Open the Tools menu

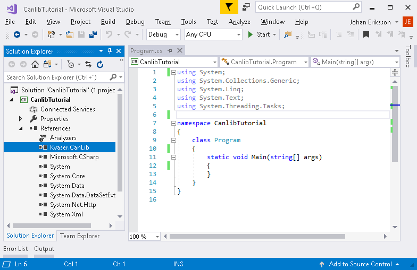pyautogui.click(x=188, y=22)
